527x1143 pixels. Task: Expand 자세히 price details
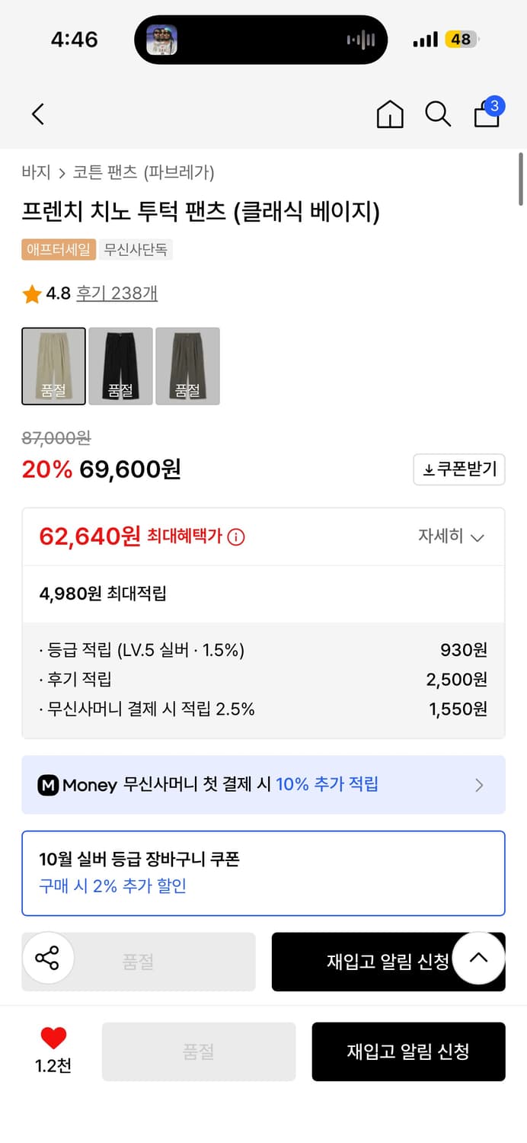pyautogui.click(x=451, y=536)
